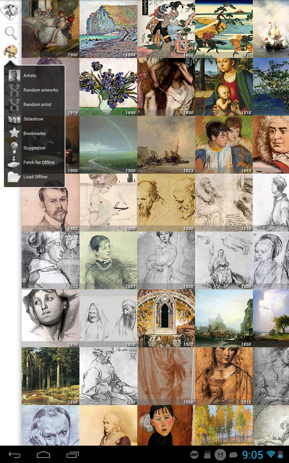Tap the Android robot notification icon
289x463 pixels.
tap(234, 455)
